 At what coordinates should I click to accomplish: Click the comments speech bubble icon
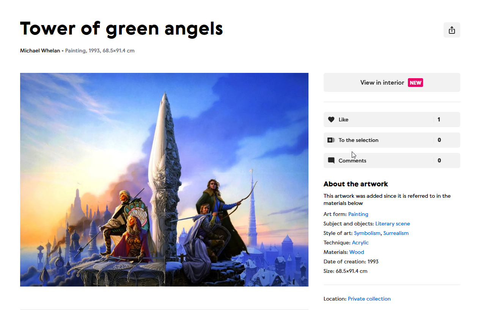click(x=331, y=161)
